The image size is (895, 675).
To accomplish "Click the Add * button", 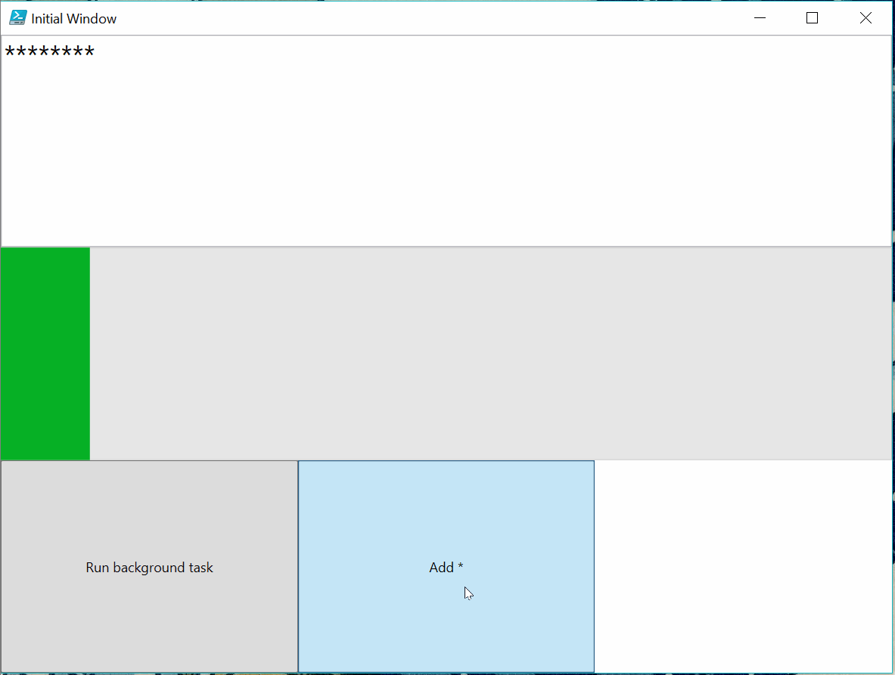I will 446,567.
